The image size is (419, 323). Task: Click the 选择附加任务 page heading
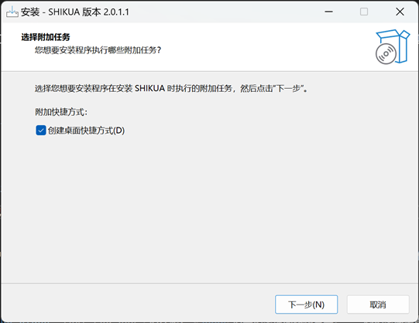46,37
